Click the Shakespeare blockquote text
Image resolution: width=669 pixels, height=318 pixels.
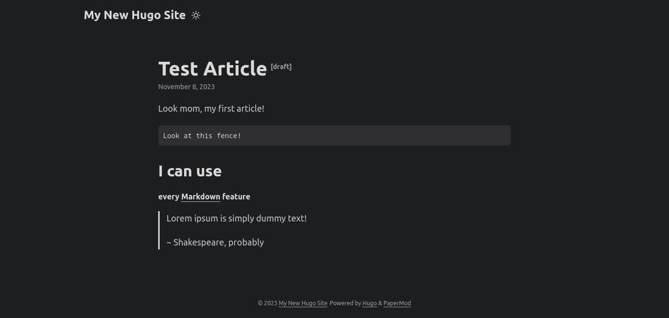click(215, 242)
